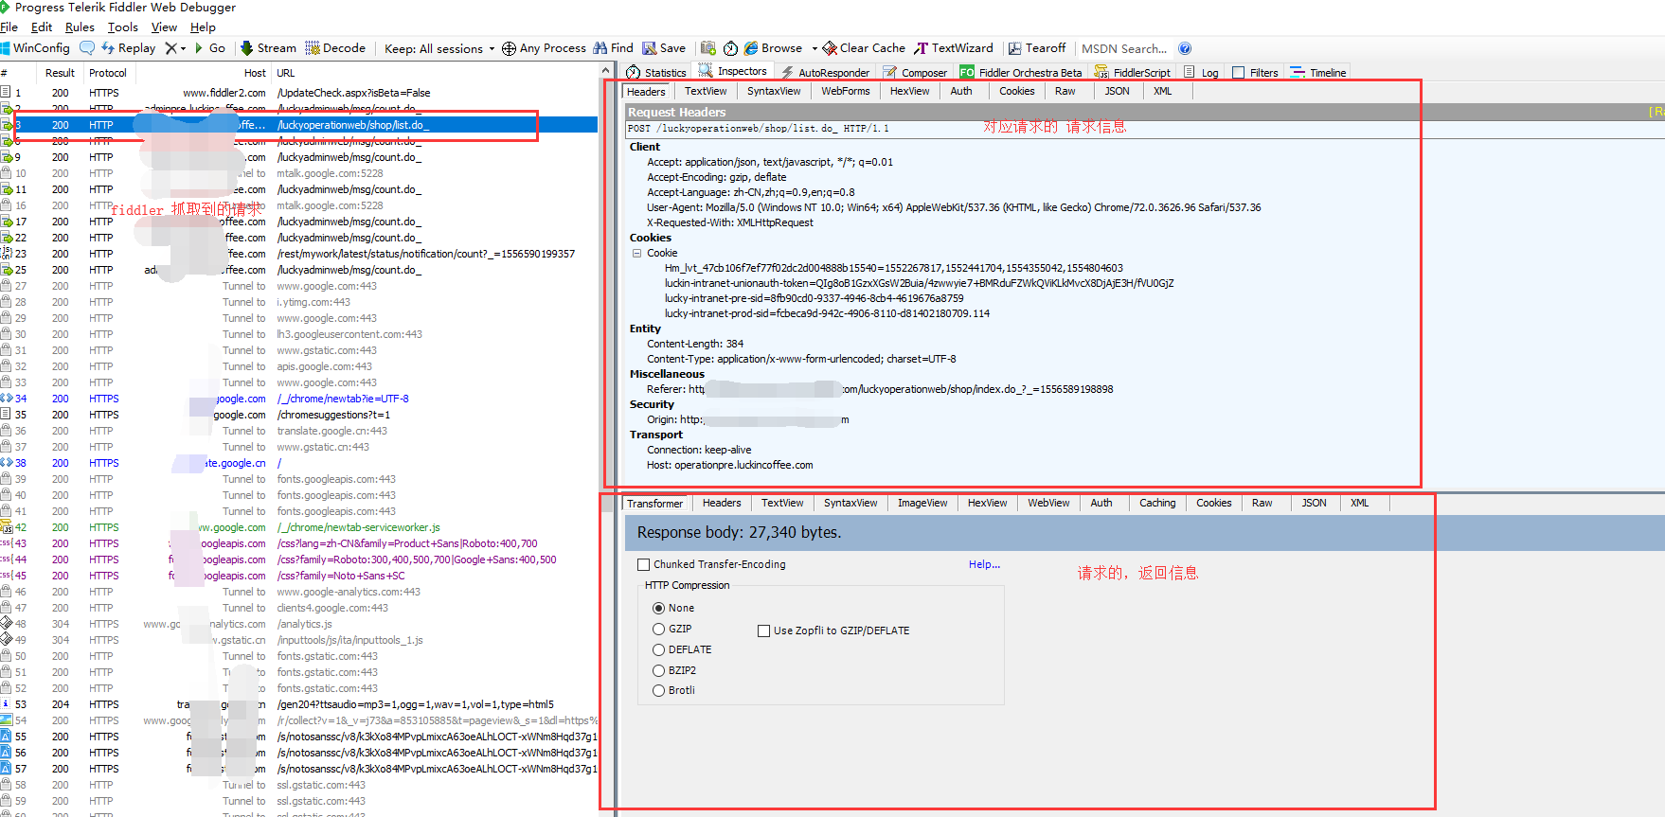Image resolution: width=1665 pixels, height=817 pixels.
Task: Click the Browse Internet Explorer icon
Action: [x=751, y=48]
